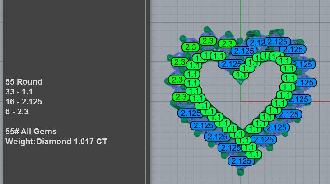The width and height of the screenshot is (330, 184).
Task: Select the "33 - 1.1" gem count line
Action: point(19,92)
